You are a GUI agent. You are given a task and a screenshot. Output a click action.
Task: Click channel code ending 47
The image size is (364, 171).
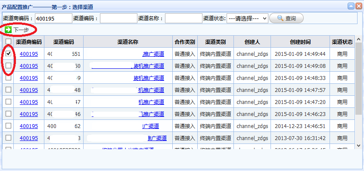[x=64, y=102]
